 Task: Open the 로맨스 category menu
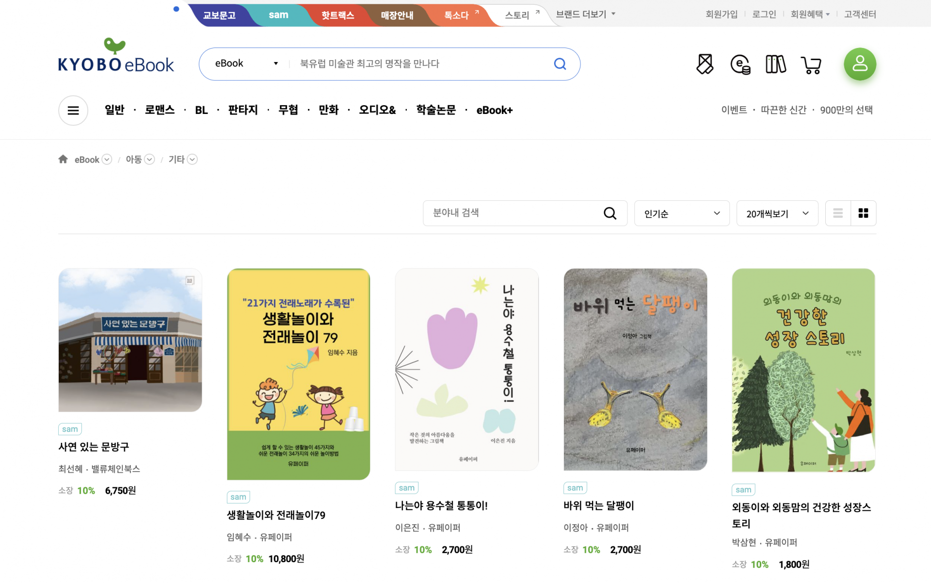(x=160, y=110)
